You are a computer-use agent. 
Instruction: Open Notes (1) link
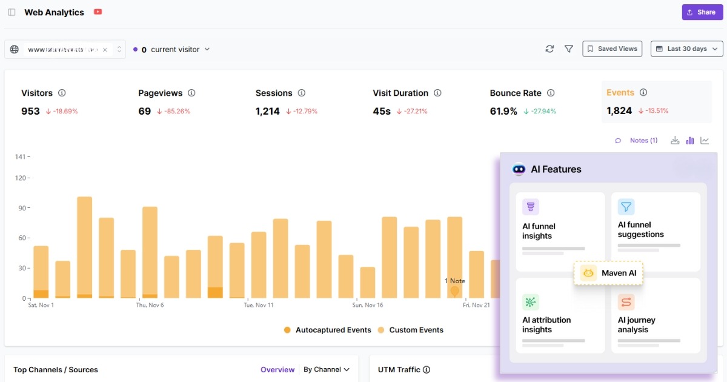pyautogui.click(x=643, y=140)
